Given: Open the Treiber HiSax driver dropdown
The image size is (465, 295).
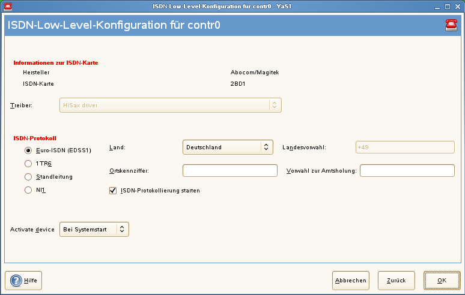Looking at the screenshot, I should [x=170, y=106].
